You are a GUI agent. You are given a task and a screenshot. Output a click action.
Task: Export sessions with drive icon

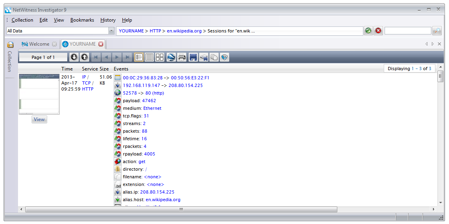click(204, 57)
